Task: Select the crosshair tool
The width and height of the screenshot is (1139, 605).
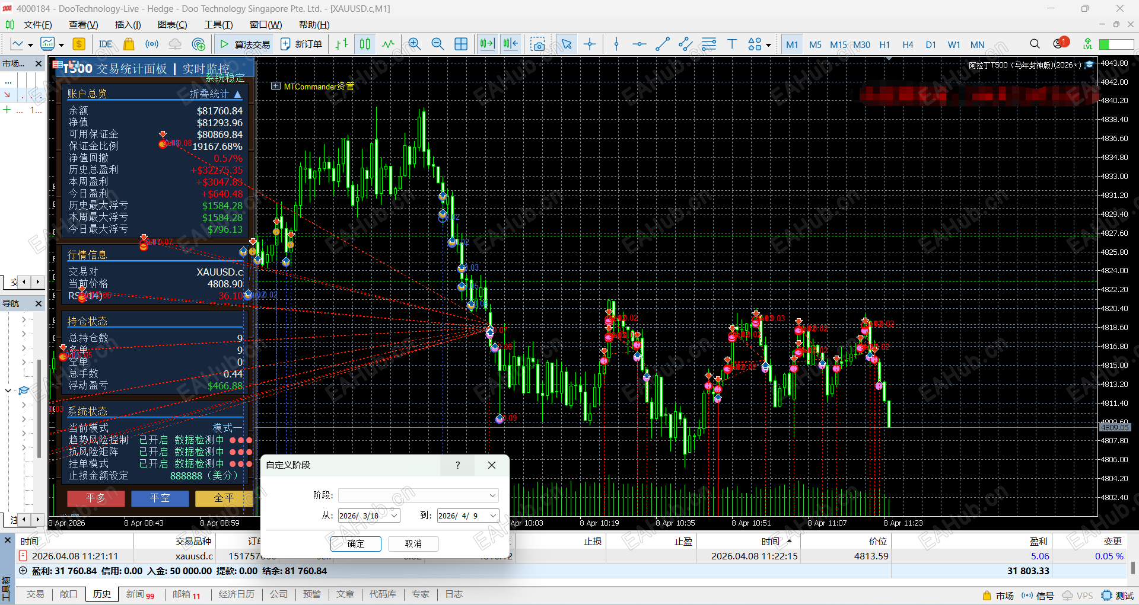Action: (590, 44)
